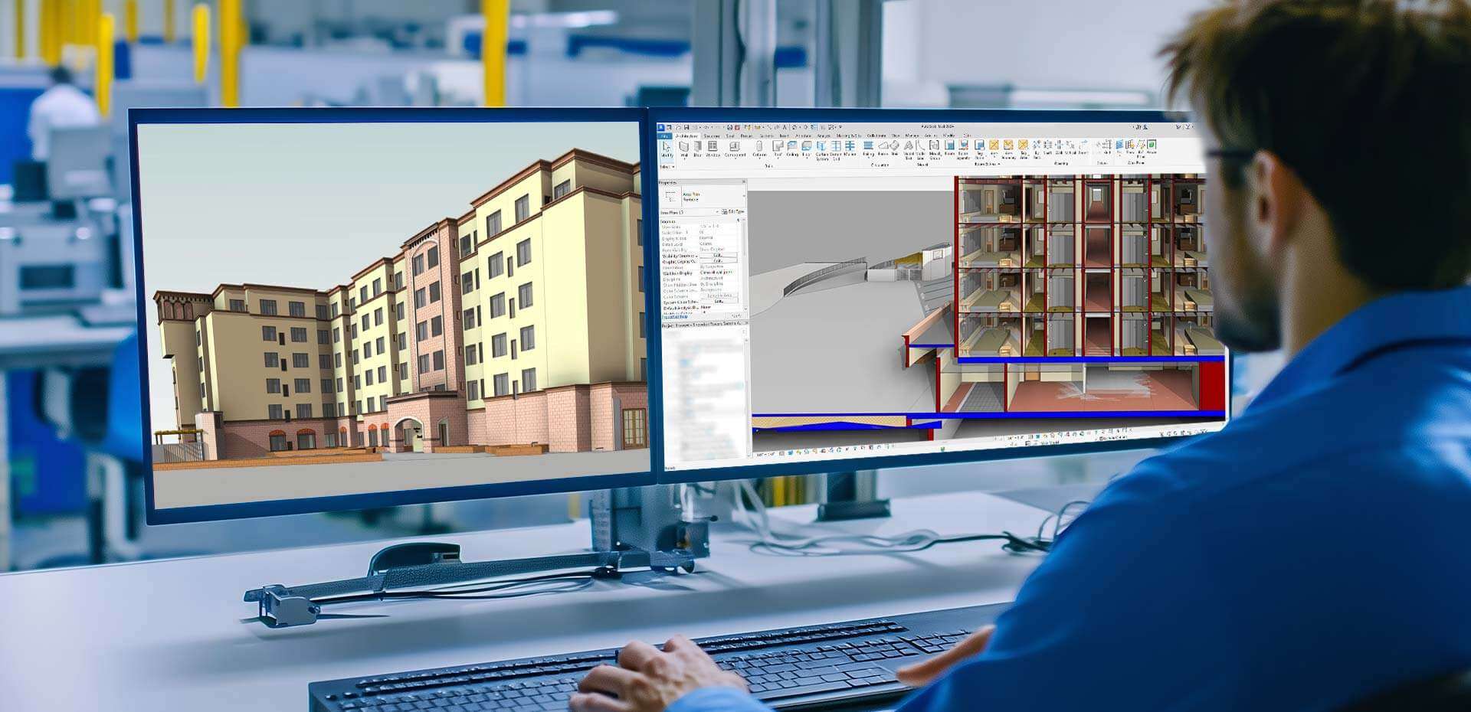Choose the Area tool
The image size is (1471, 712).
994,149
